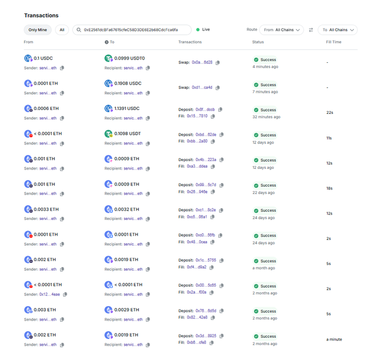Image resolution: width=378 pixels, height=355 pixels.
Task: Click the 22s fill time value
Action: [330, 113]
